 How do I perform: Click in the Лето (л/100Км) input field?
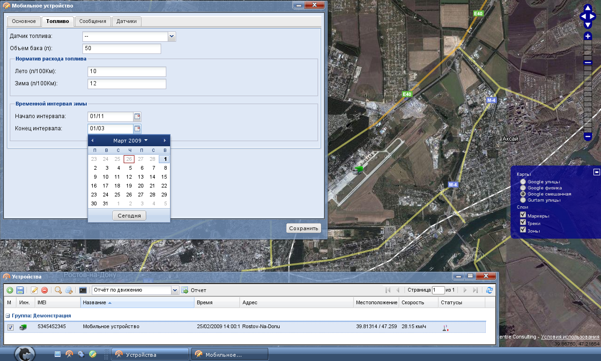point(127,72)
